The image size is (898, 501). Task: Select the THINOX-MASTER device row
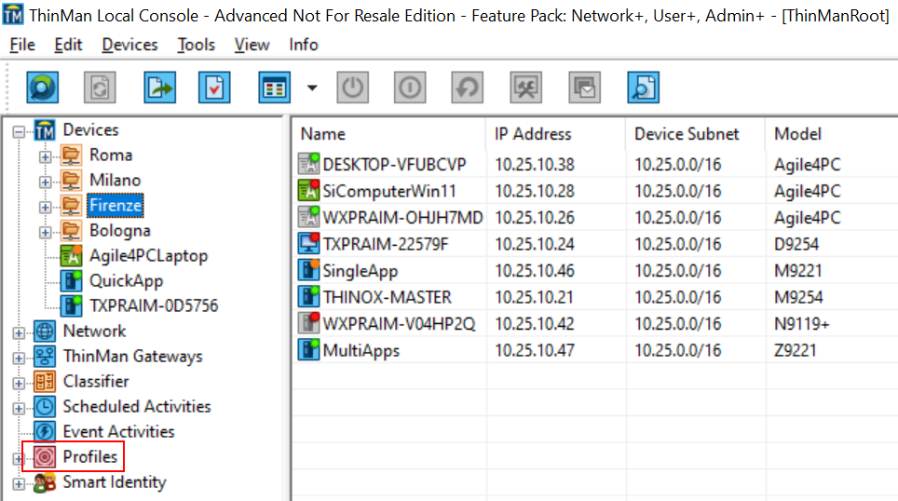(x=595, y=297)
